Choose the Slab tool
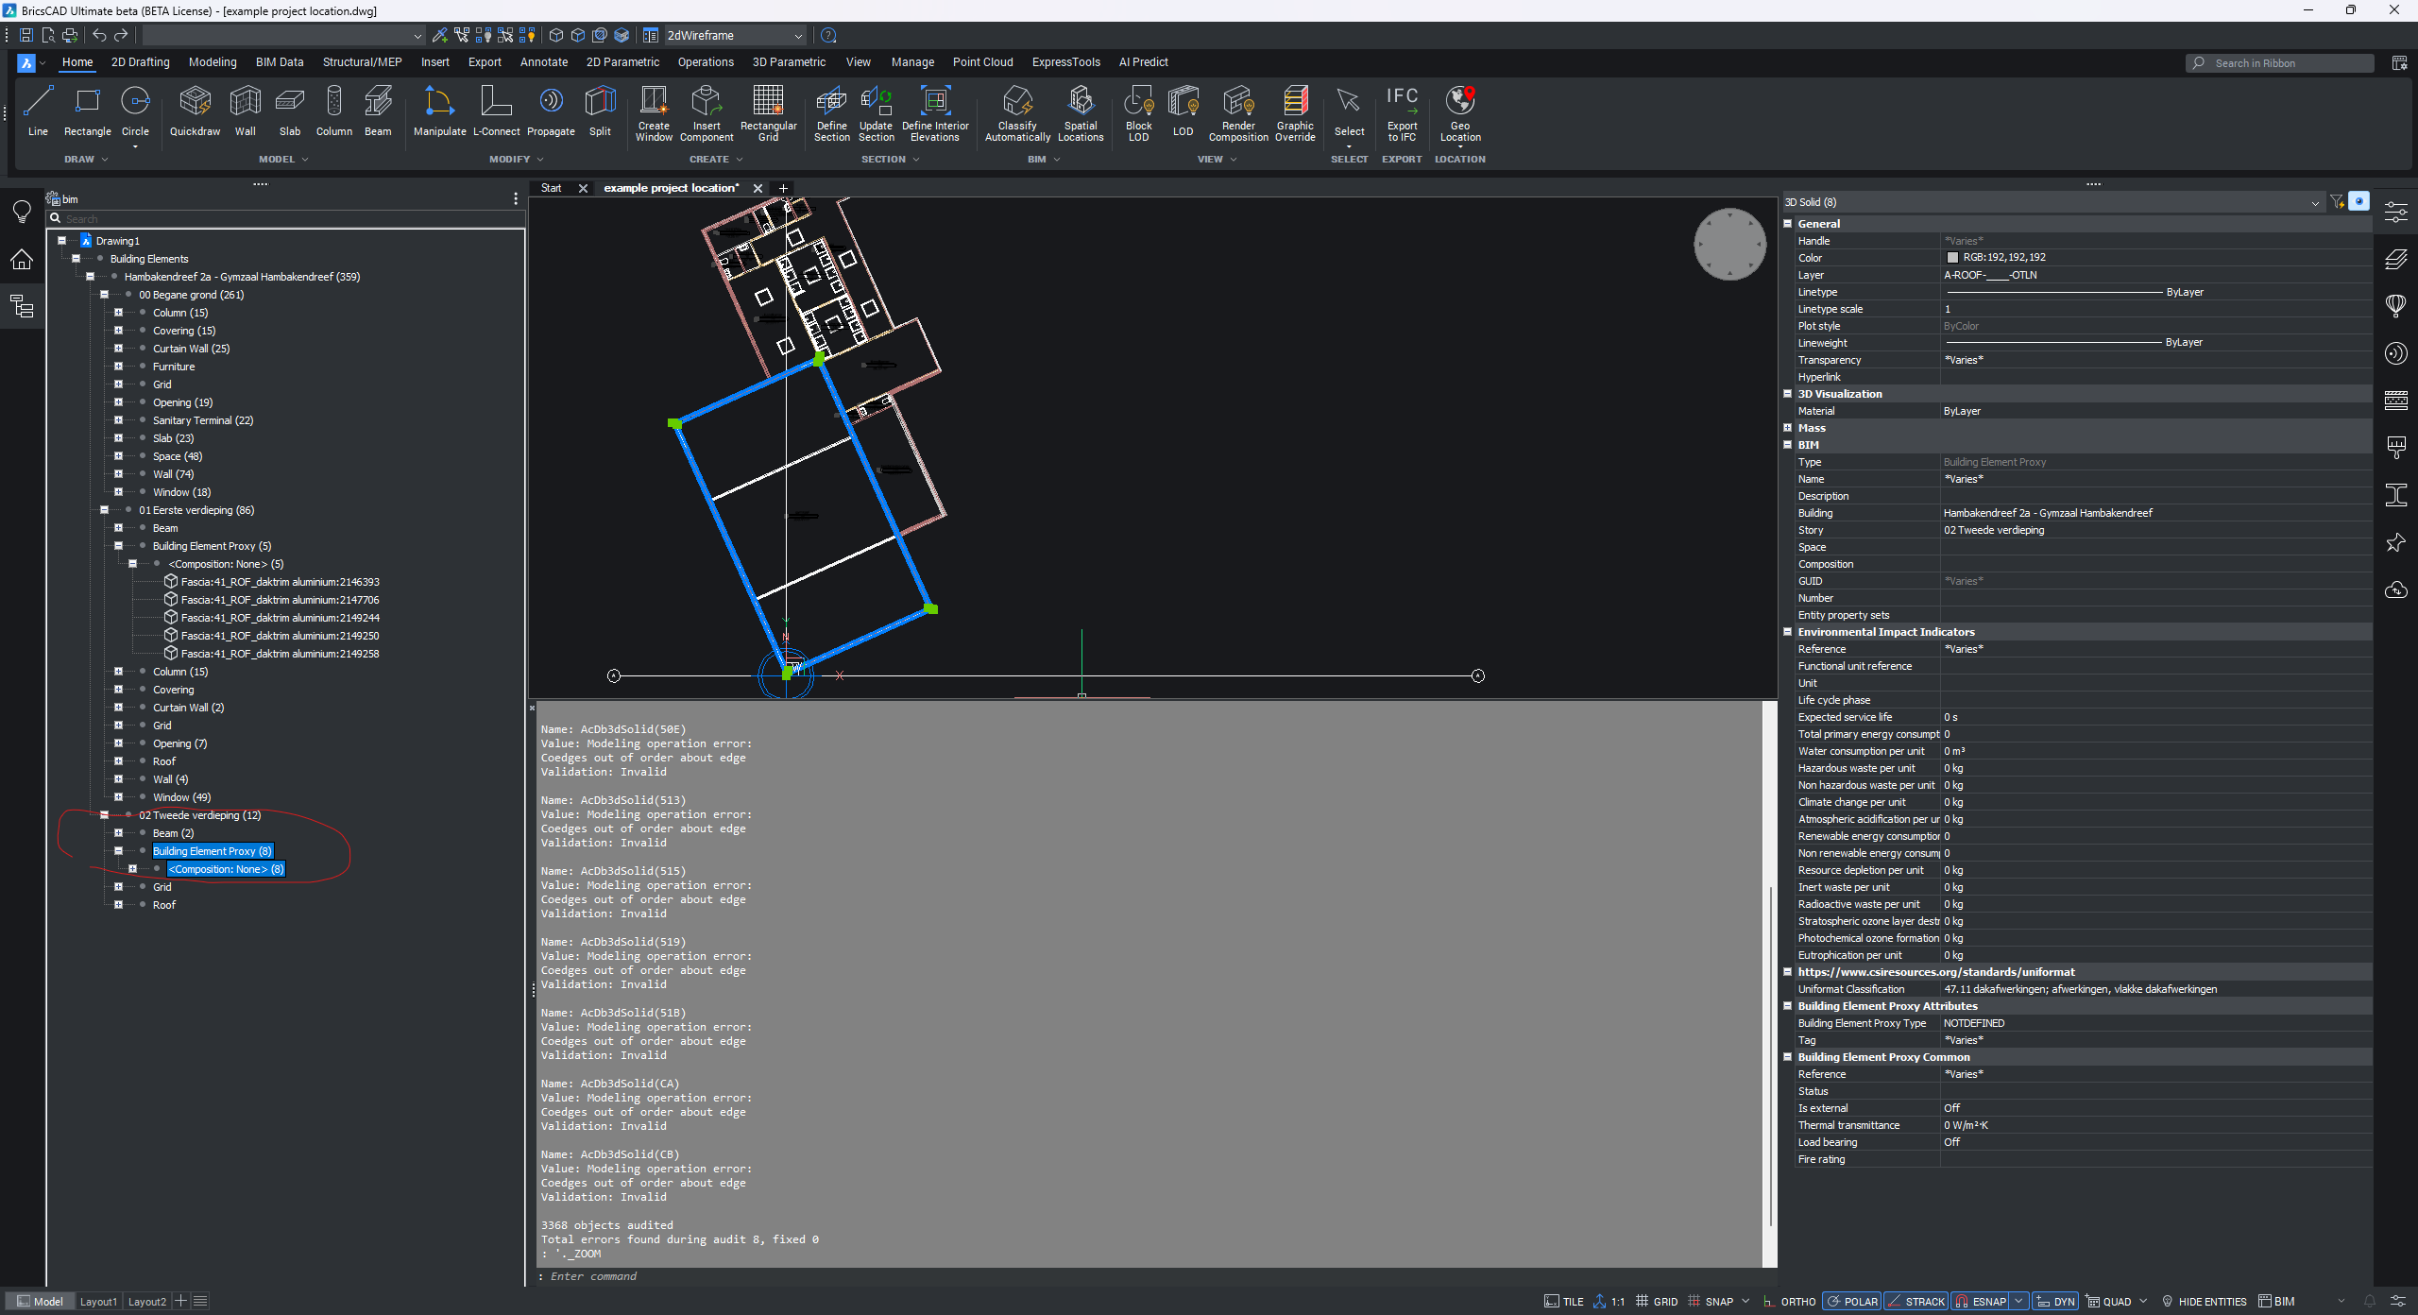The width and height of the screenshot is (2418, 1315). 290,111
